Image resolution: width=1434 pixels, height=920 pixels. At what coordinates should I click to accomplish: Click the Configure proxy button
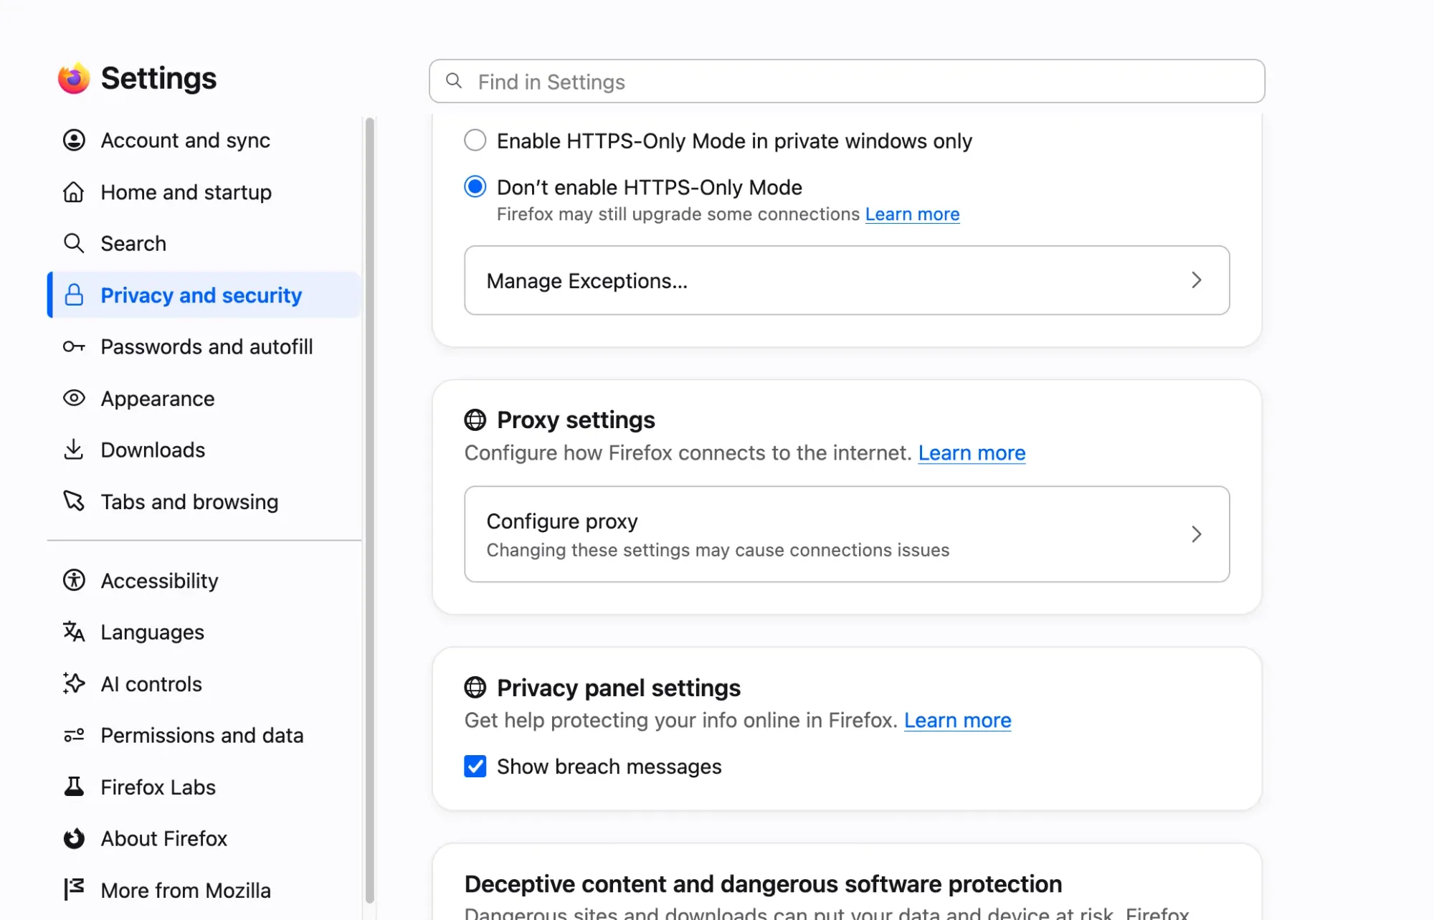847,534
